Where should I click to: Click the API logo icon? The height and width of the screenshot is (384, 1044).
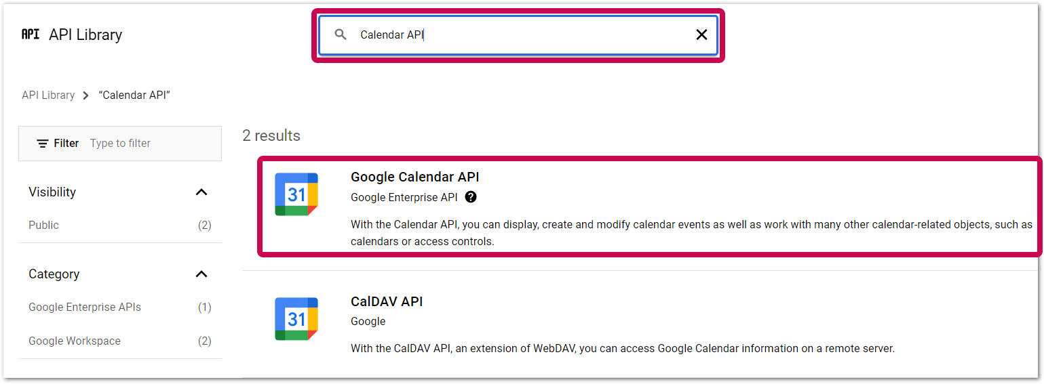coord(31,35)
